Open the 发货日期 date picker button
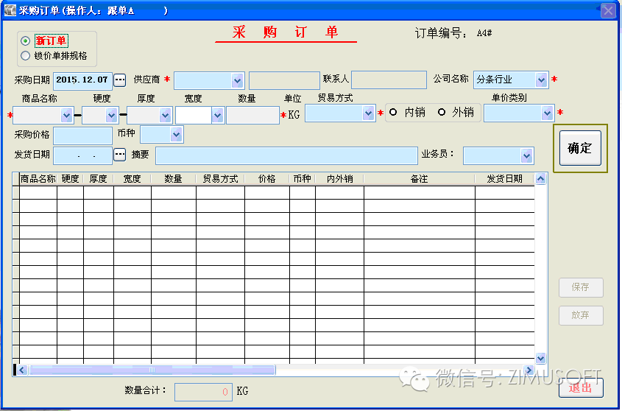Viewport: 622px width, 411px height. point(120,155)
